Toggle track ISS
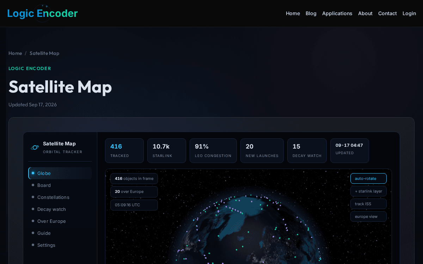Screen dimensions: 423x264 (x=368, y=204)
